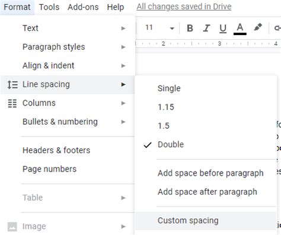Click All changes saved in Drive link

click(184, 7)
